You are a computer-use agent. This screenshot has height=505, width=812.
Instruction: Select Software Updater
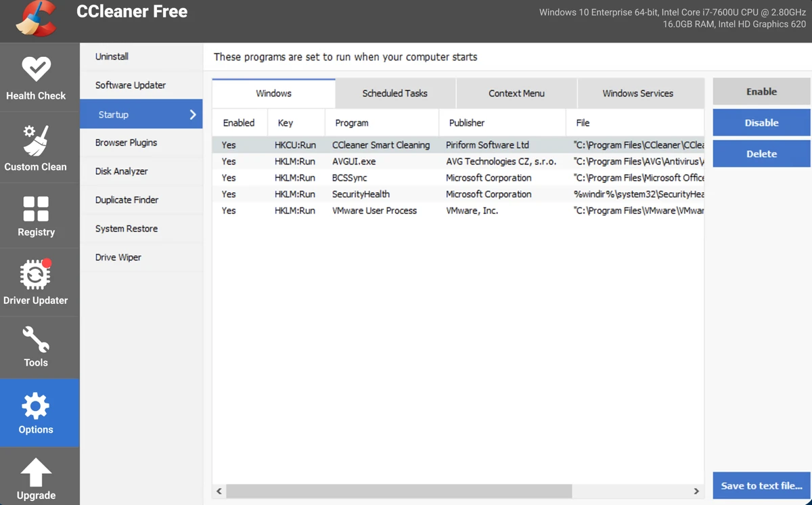[141, 85]
